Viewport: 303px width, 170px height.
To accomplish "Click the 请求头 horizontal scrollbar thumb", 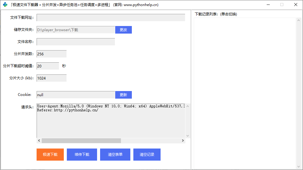I will [81, 141].
